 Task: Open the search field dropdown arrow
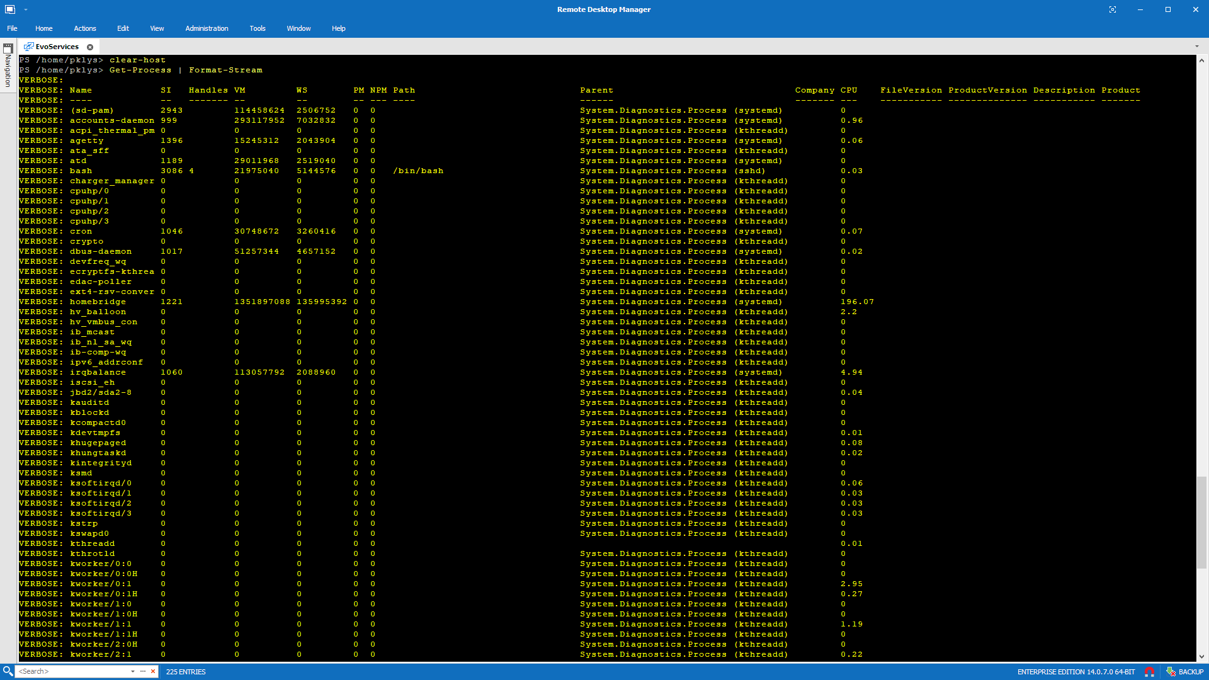tap(133, 671)
